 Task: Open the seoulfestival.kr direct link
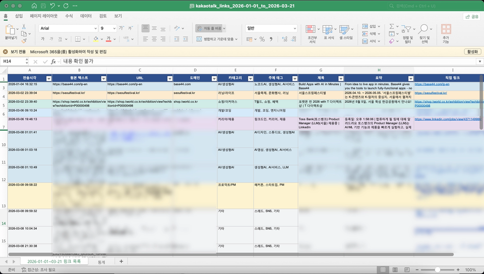pos(431,93)
